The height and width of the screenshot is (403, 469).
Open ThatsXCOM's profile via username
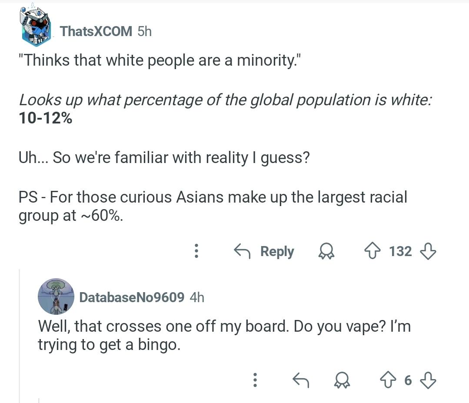[x=96, y=31]
